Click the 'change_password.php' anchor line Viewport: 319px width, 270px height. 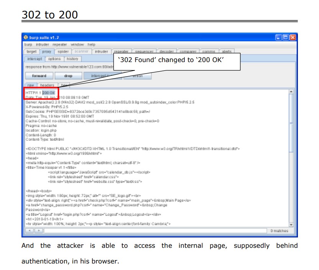tap(97, 205)
